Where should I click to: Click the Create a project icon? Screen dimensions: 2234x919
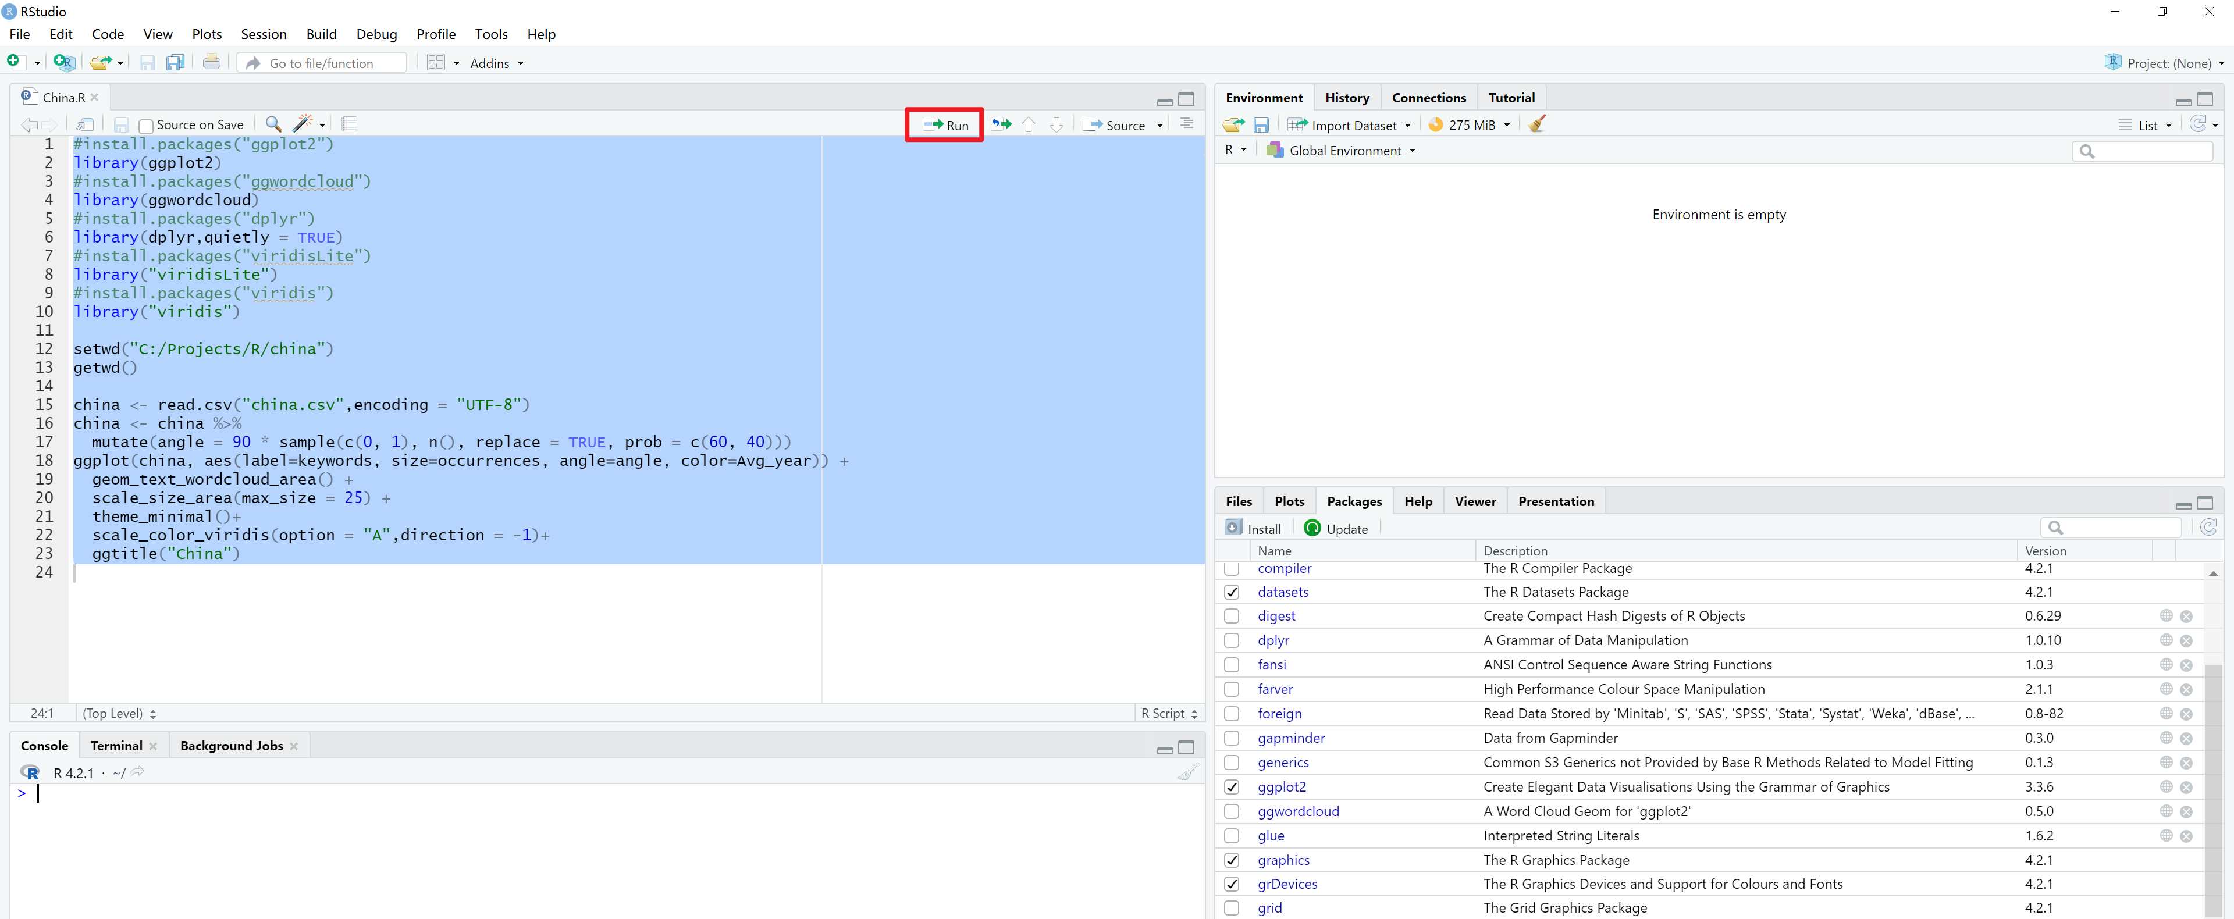pyautogui.click(x=63, y=62)
